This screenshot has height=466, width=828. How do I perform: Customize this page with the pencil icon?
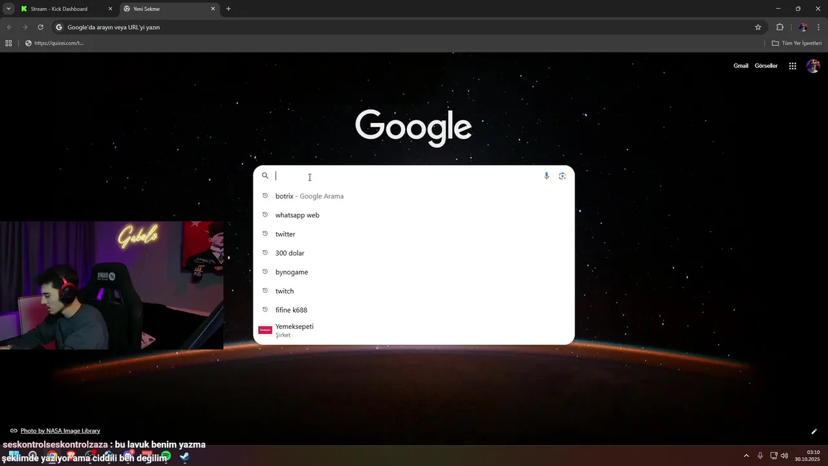click(814, 432)
